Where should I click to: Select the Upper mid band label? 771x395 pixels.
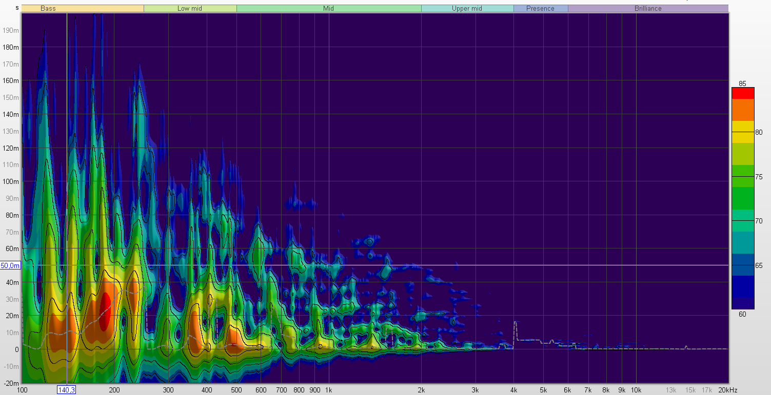point(467,8)
